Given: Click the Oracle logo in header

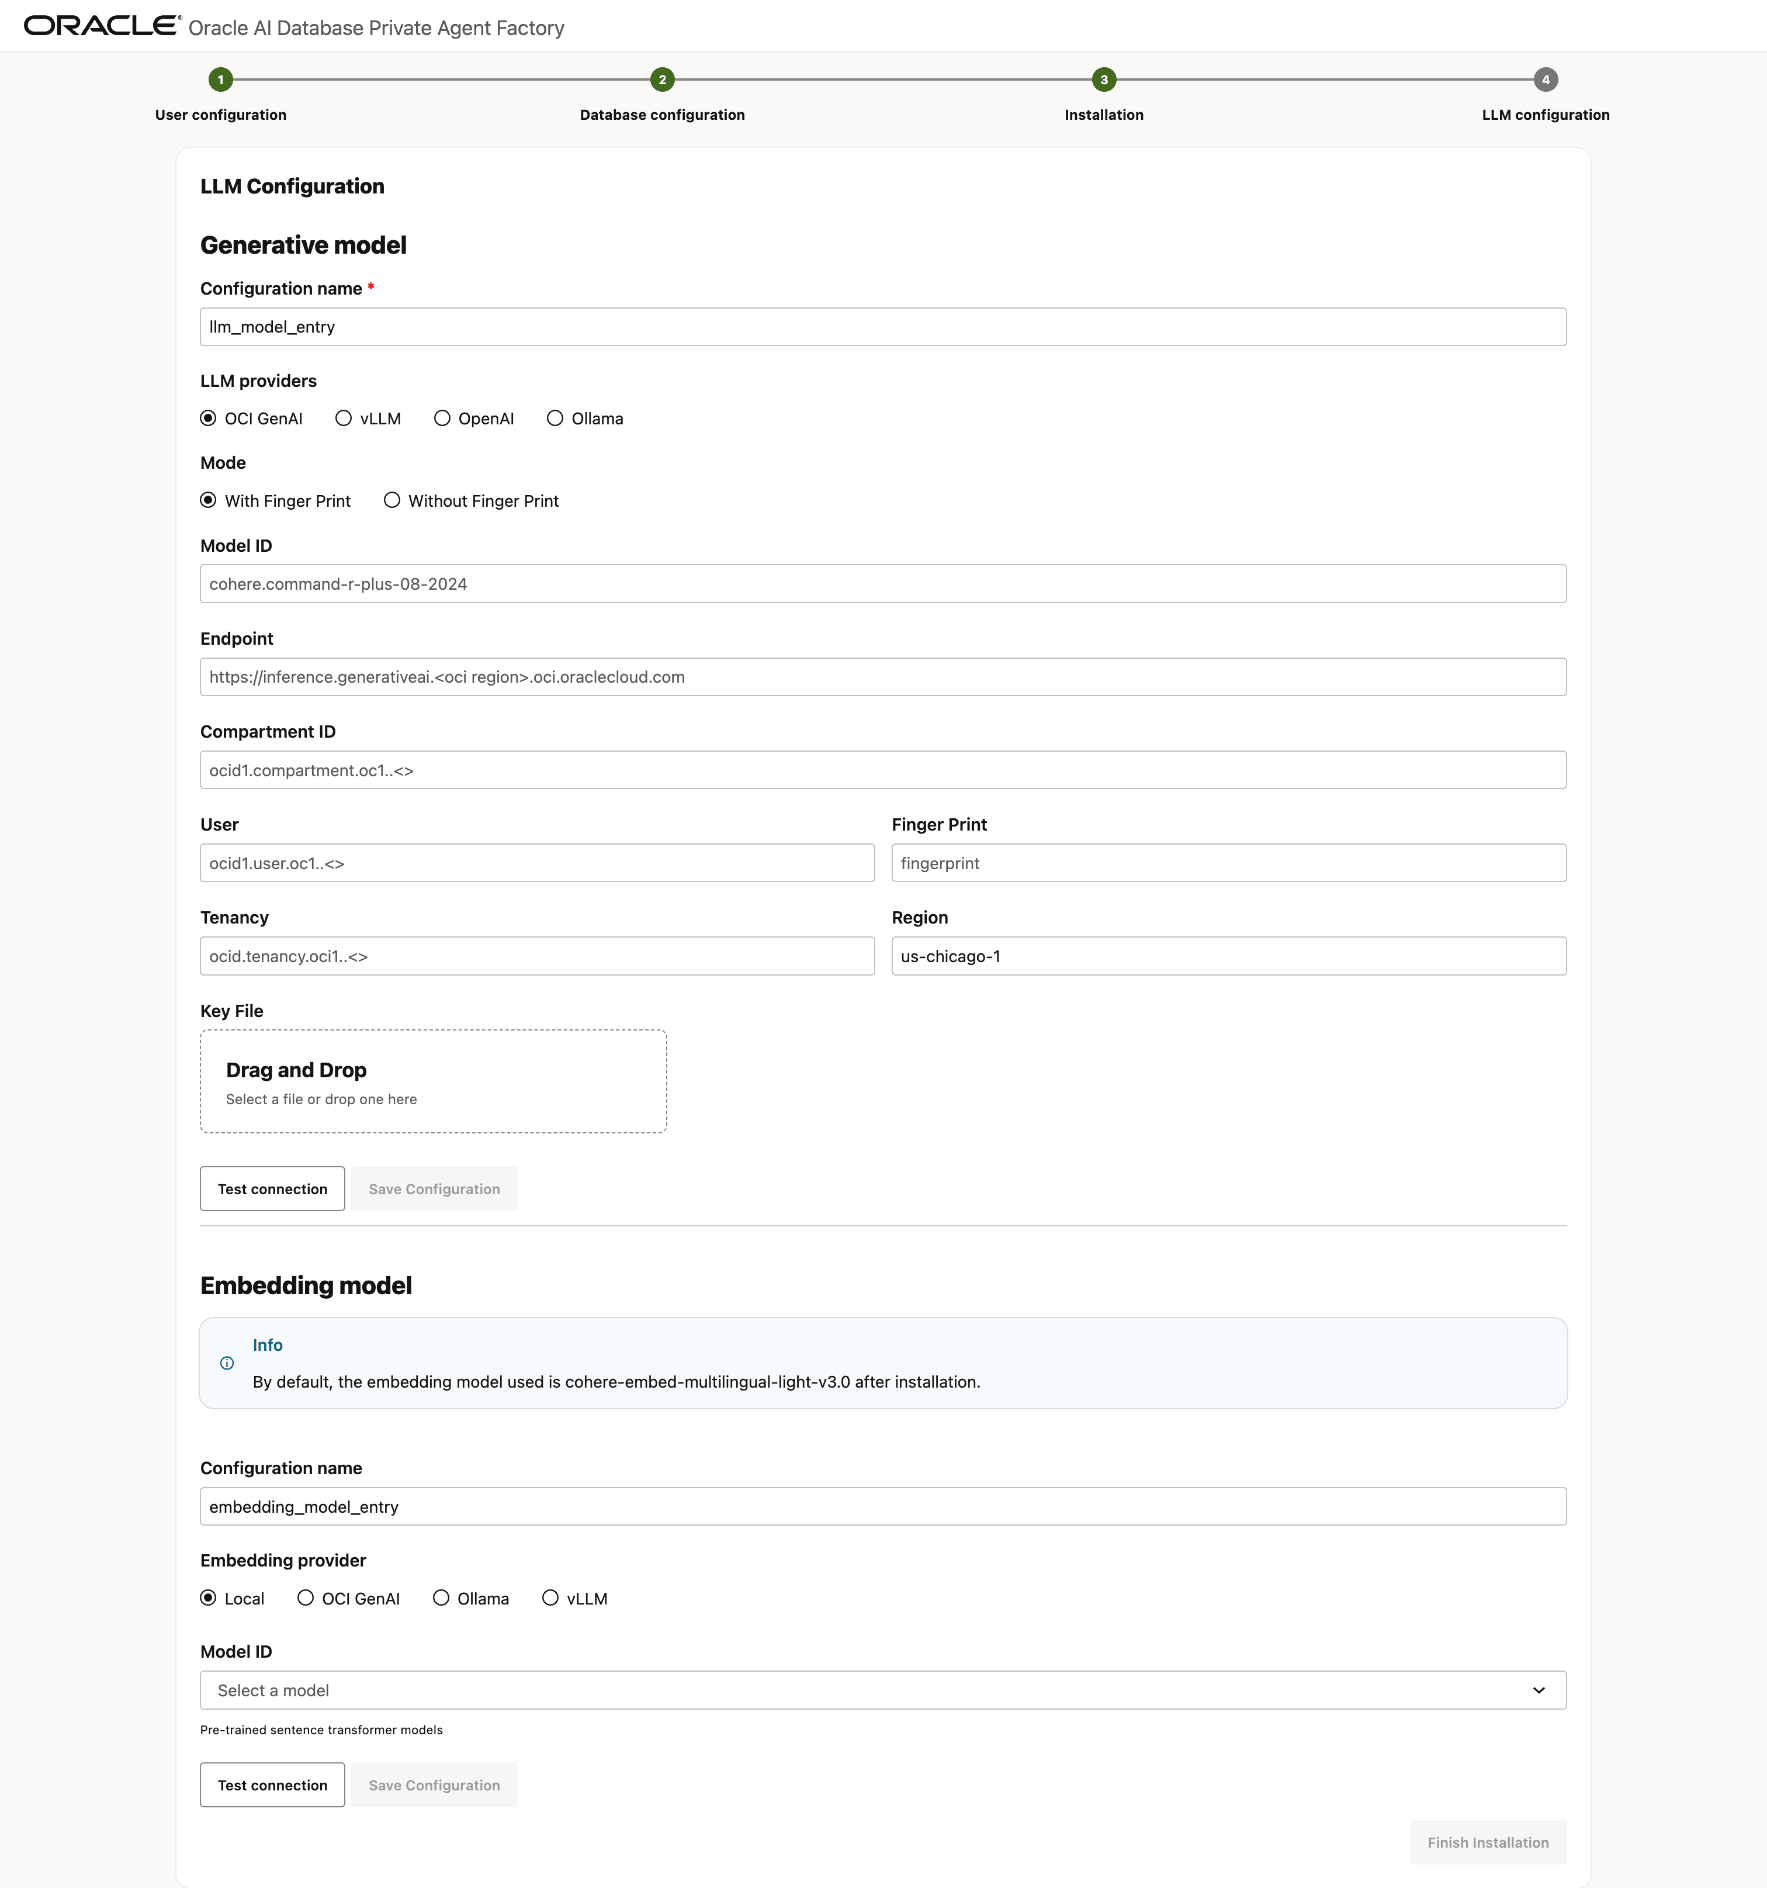Looking at the screenshot, I should pyautogui.click(x=102, y=26).
